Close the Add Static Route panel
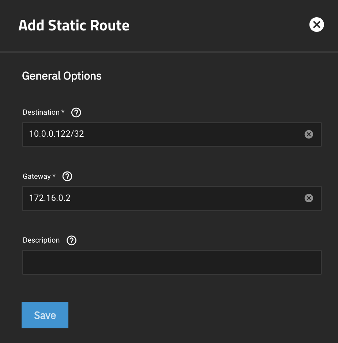 pos(316,25)
